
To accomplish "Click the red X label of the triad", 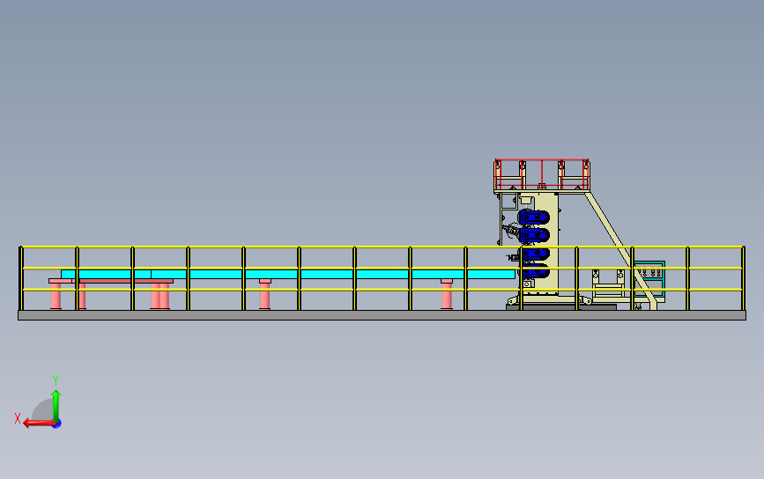I will [18, 418].
